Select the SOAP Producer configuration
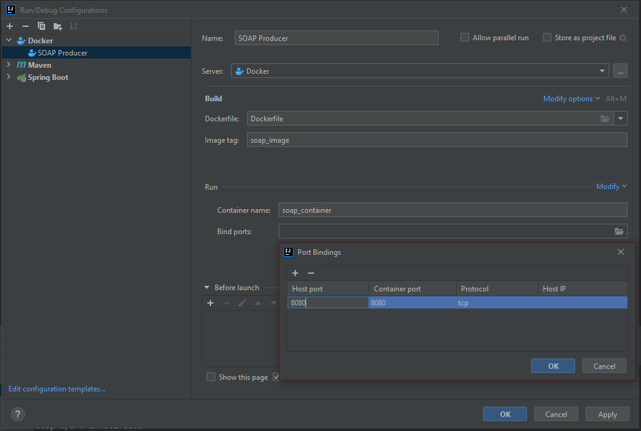 (96, 52)
